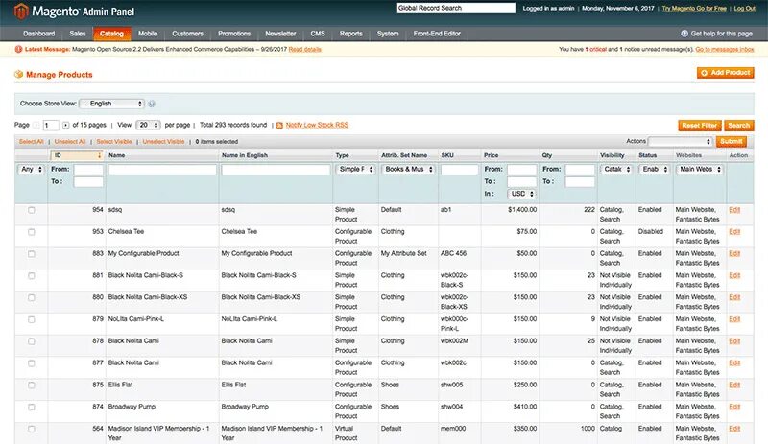768x444 pixels.
Task: Click the Price From filter field
Action: click(x=521, y=170)
